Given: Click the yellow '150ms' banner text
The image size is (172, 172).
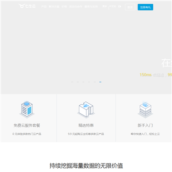Looking at the screenshot, I should click(146, 75).
